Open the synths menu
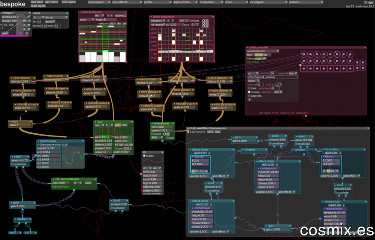 click(x=157, y=2)
